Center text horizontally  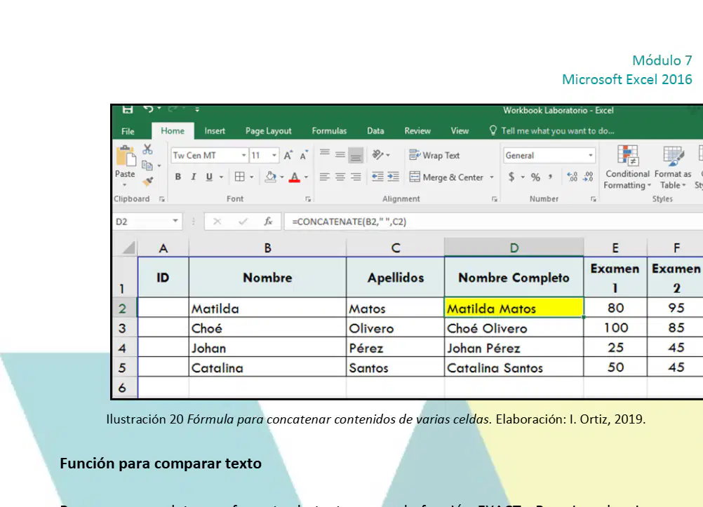click(x=340, y=177)
